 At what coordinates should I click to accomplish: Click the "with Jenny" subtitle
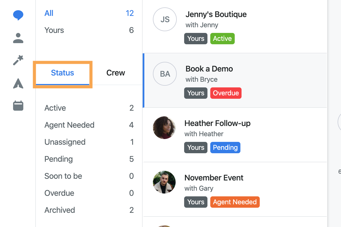point(202,25)
